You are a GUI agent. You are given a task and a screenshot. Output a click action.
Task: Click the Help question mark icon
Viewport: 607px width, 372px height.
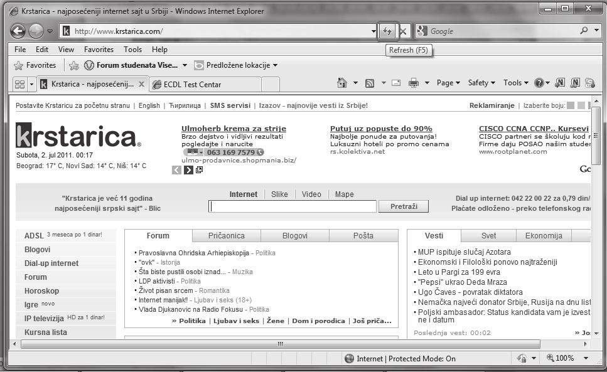(x=539, y=83)
